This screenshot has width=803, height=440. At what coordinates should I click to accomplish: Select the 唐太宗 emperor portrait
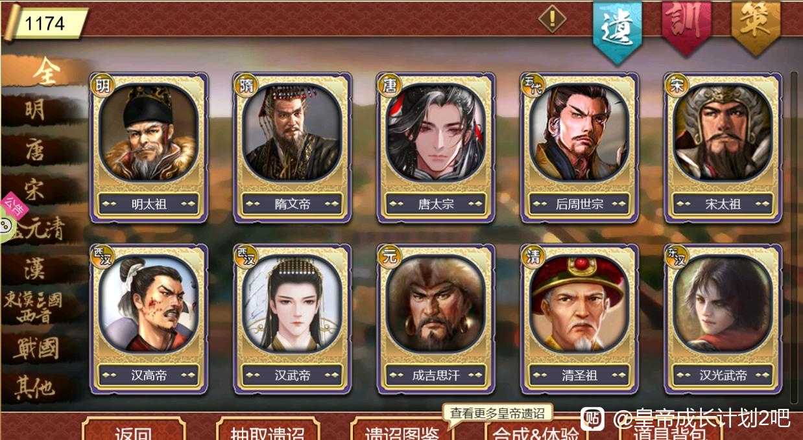(x=436, y=148)
